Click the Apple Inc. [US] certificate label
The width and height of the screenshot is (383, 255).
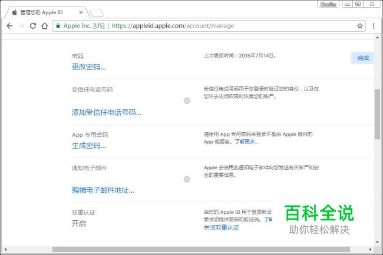pyautogui.click(x=84, y=26)
